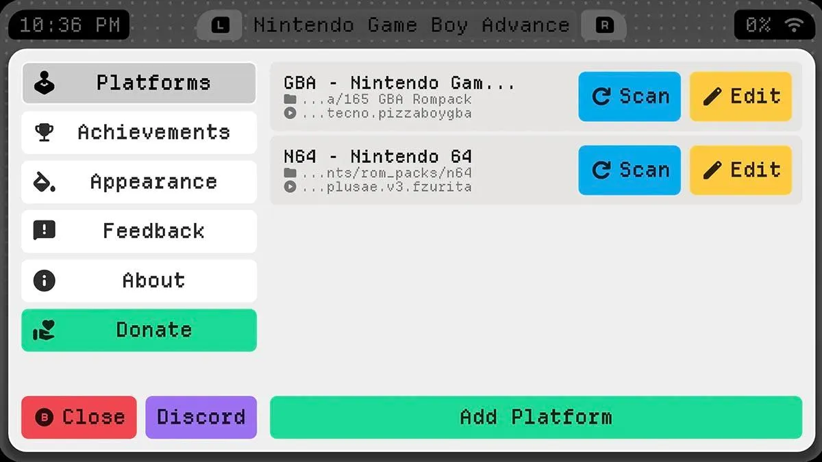Image resolution: width=822 pixels, height=462 pixels.
Task: Open the Donate option
Action: pyautogui.click(x=139, y=330)
